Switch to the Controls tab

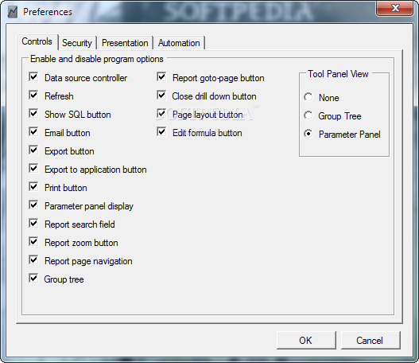click(x=37, y=41)
